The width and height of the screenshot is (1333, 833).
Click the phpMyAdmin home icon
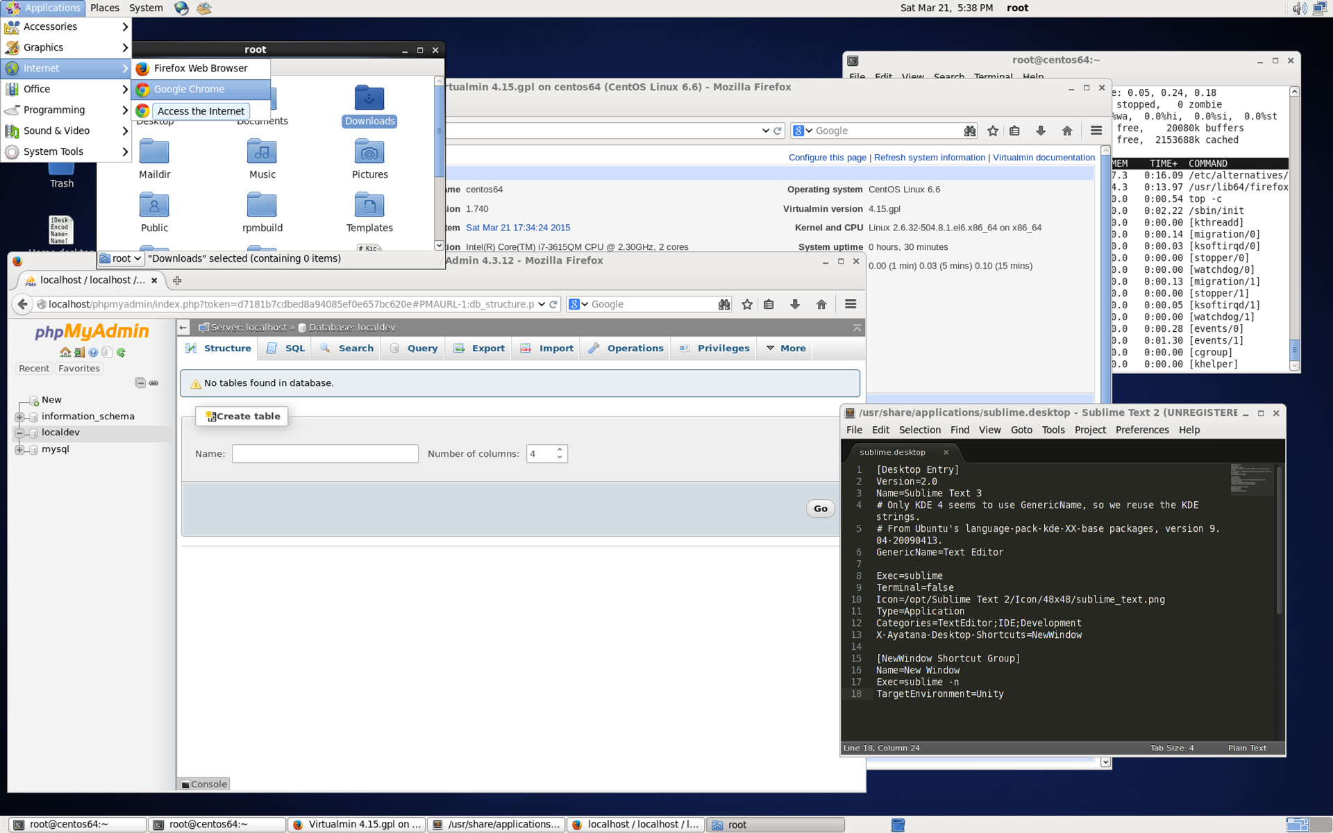coord(65,353)
